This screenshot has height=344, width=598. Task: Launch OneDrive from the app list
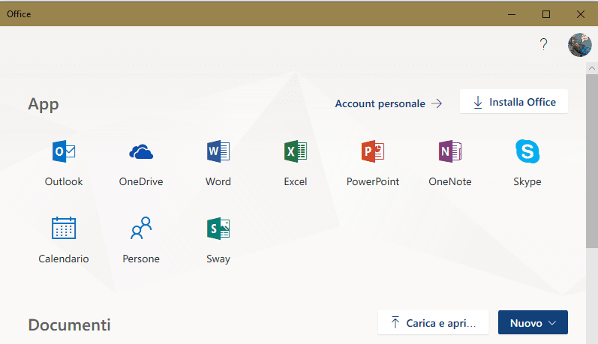[141, 152]
